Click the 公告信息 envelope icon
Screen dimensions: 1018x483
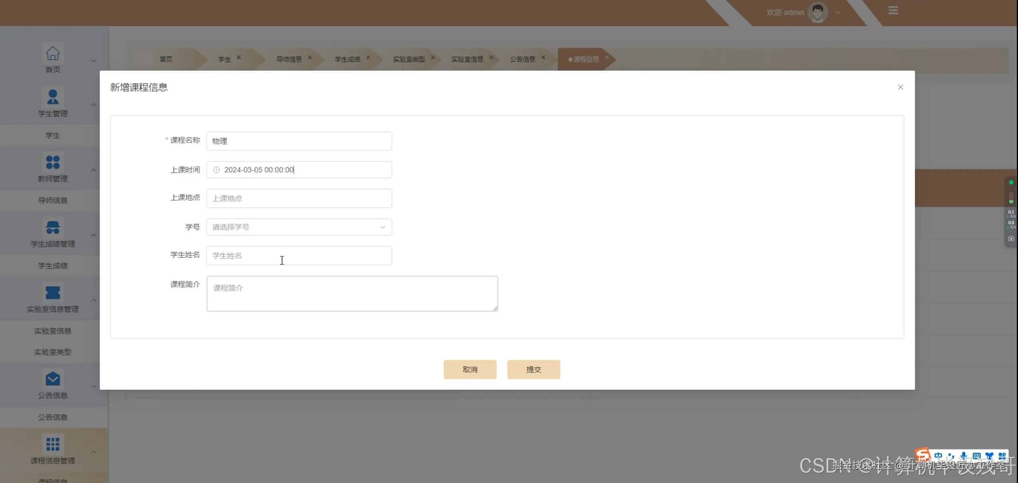[x=53, y=379]
